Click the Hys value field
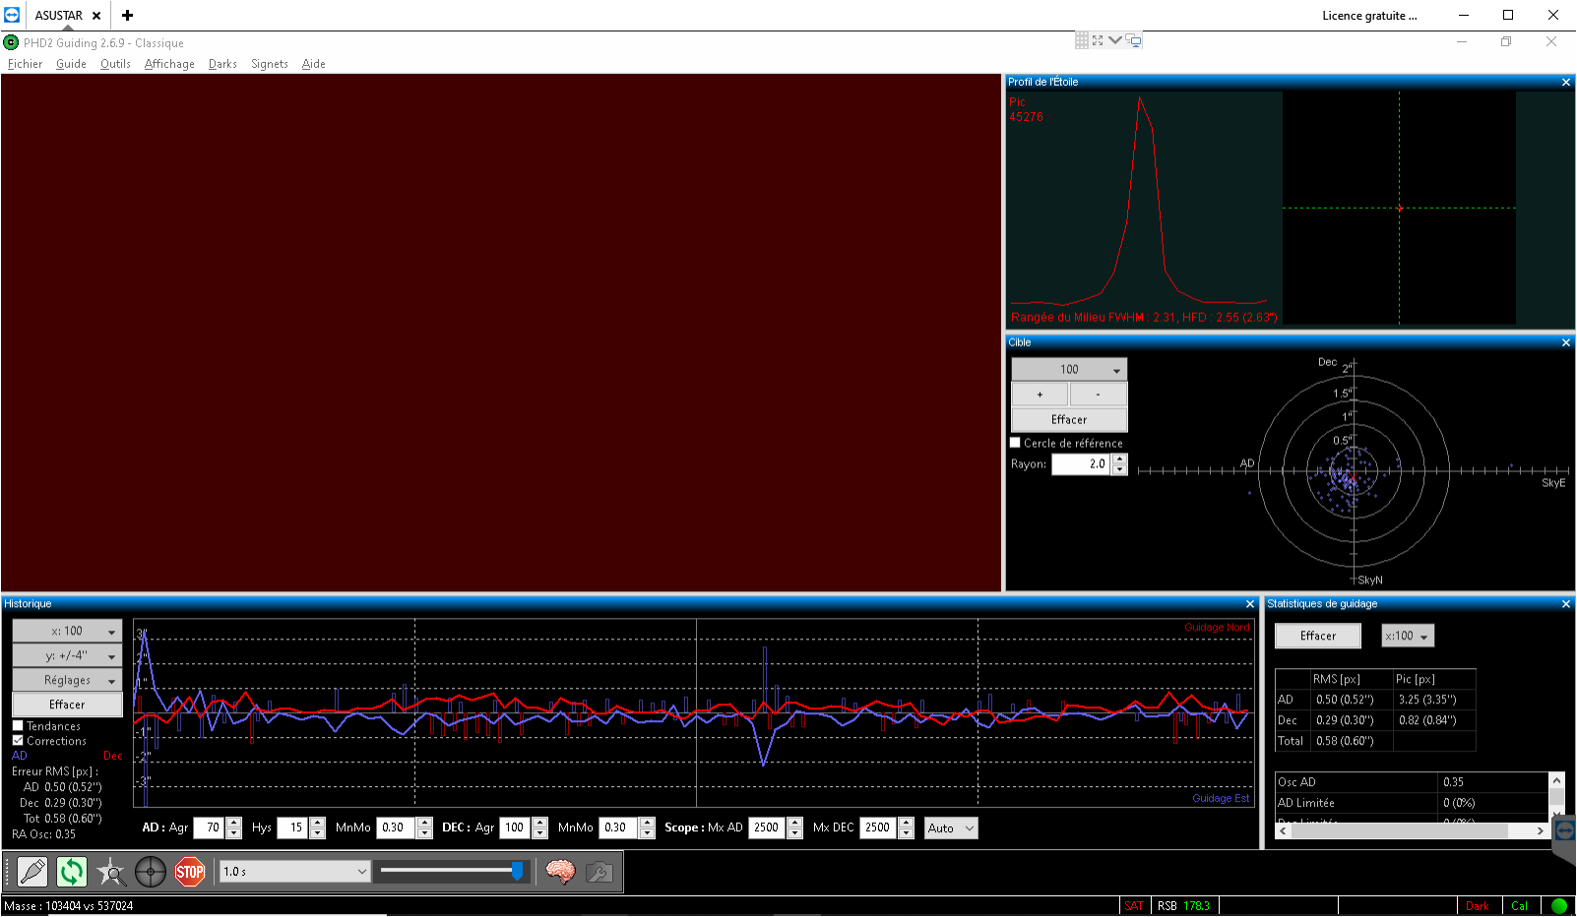1577x917 pixels. (293, 828)
